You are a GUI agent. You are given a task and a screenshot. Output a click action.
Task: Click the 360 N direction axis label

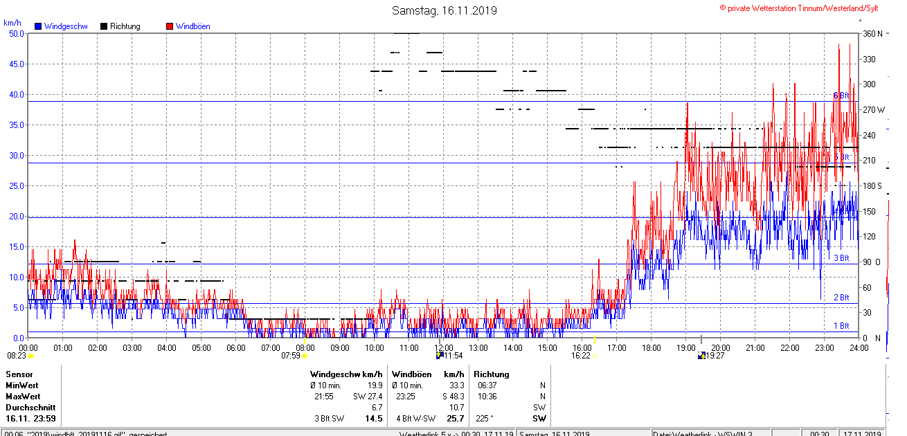[x=872, y=33]
